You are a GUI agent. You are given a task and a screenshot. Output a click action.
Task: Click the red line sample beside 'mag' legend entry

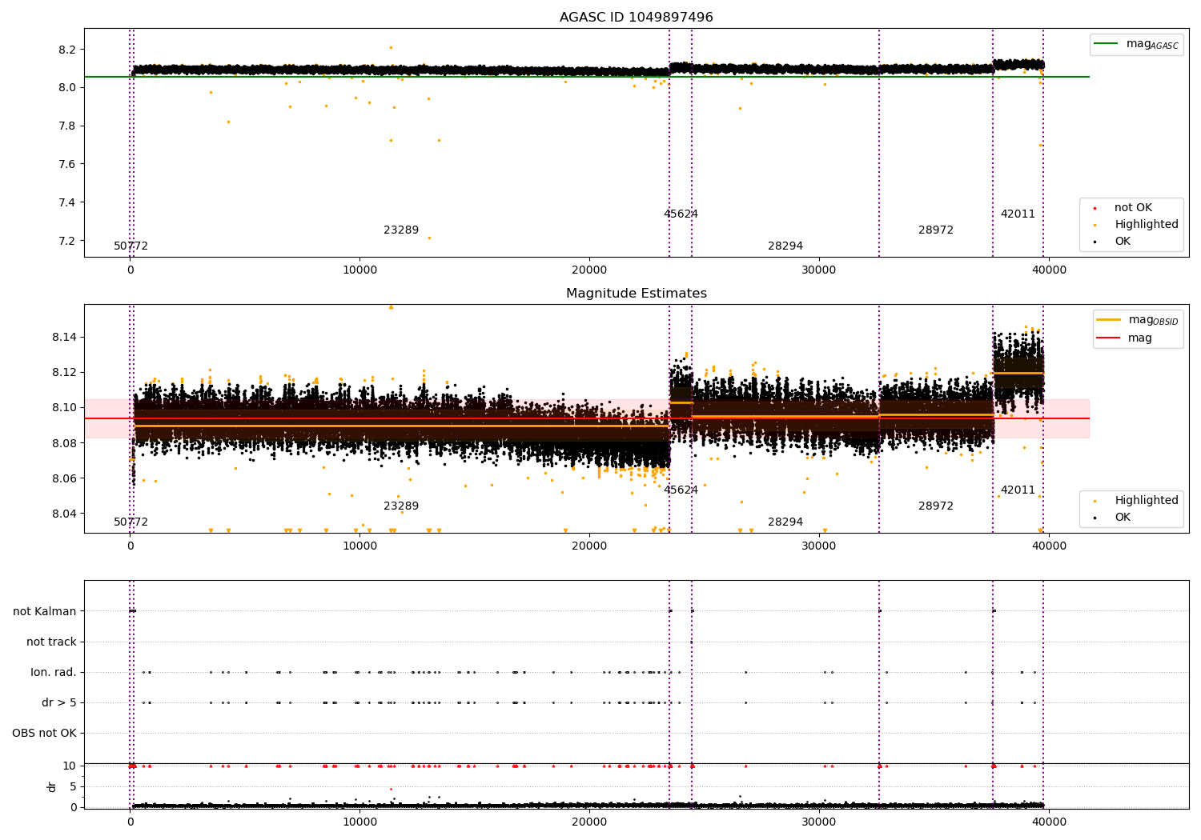[1108, 338]
